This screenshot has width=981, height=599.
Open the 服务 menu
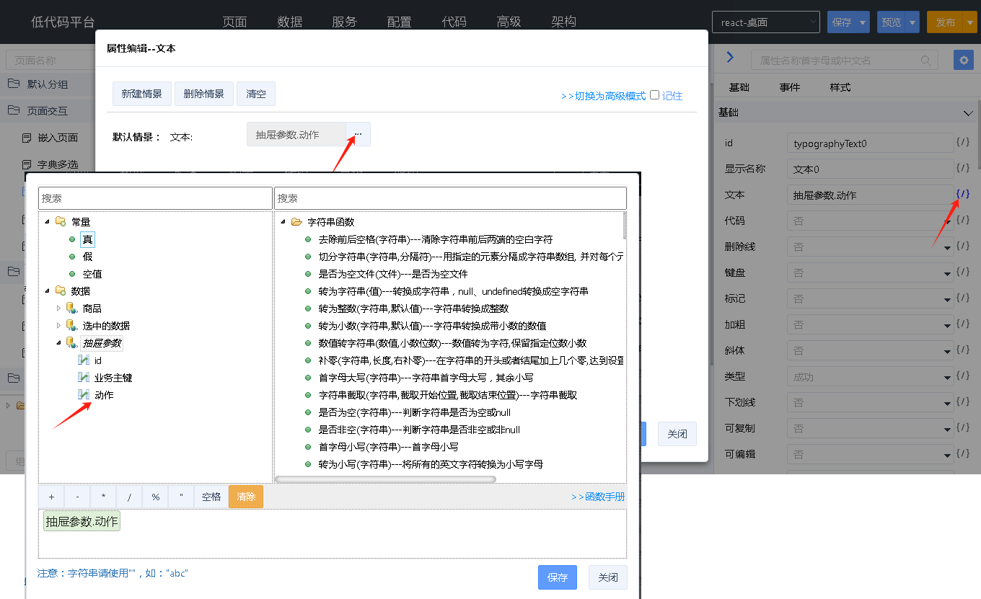(345, 22)
